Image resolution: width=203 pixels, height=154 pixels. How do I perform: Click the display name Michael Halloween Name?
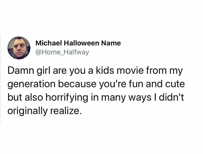pyautogui.click(x=78, y=43)
